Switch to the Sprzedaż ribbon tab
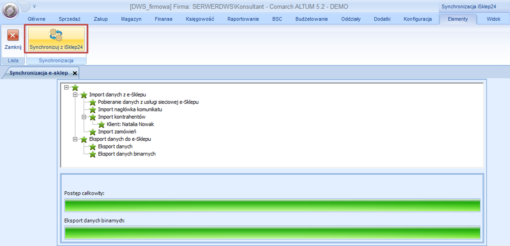 [x=69, y=19]
